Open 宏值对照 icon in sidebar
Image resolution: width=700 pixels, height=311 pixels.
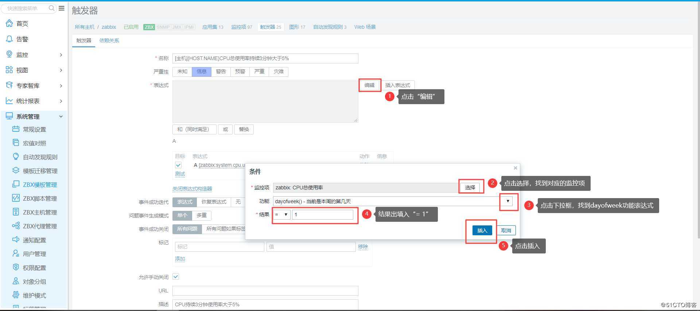[x=16, y=143]
